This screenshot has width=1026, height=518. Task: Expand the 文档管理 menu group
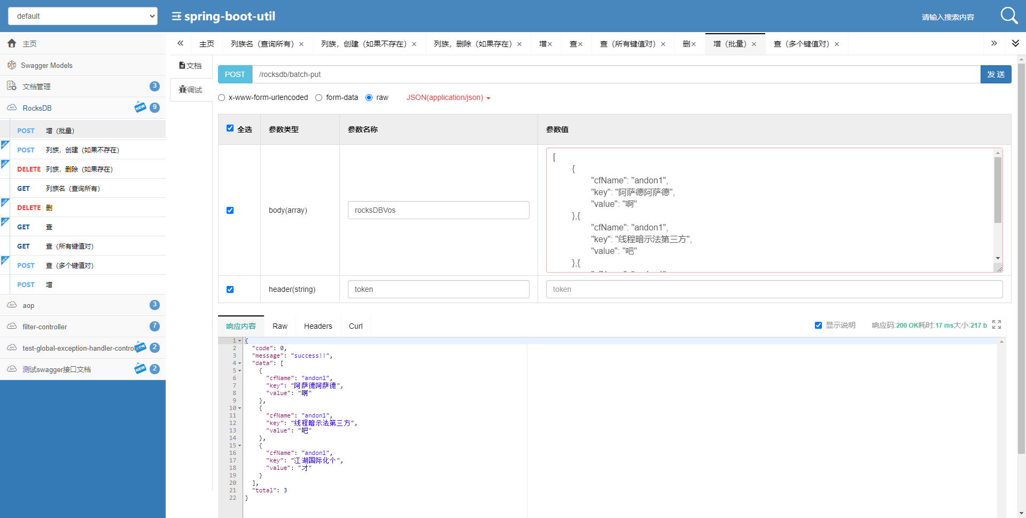(83, 86)
